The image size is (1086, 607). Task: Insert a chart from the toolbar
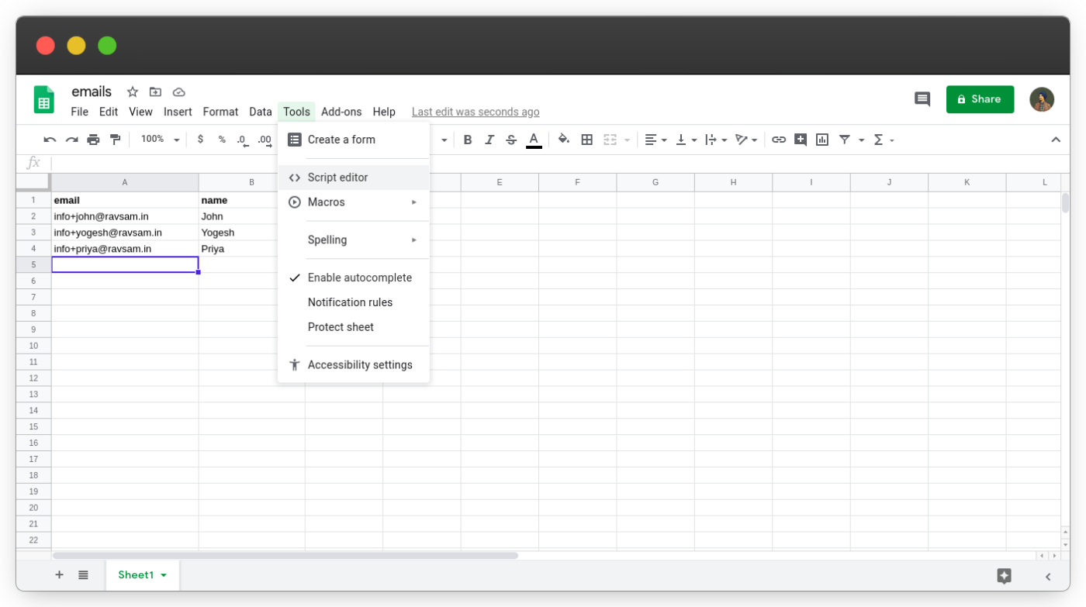(x=822, y=140)
